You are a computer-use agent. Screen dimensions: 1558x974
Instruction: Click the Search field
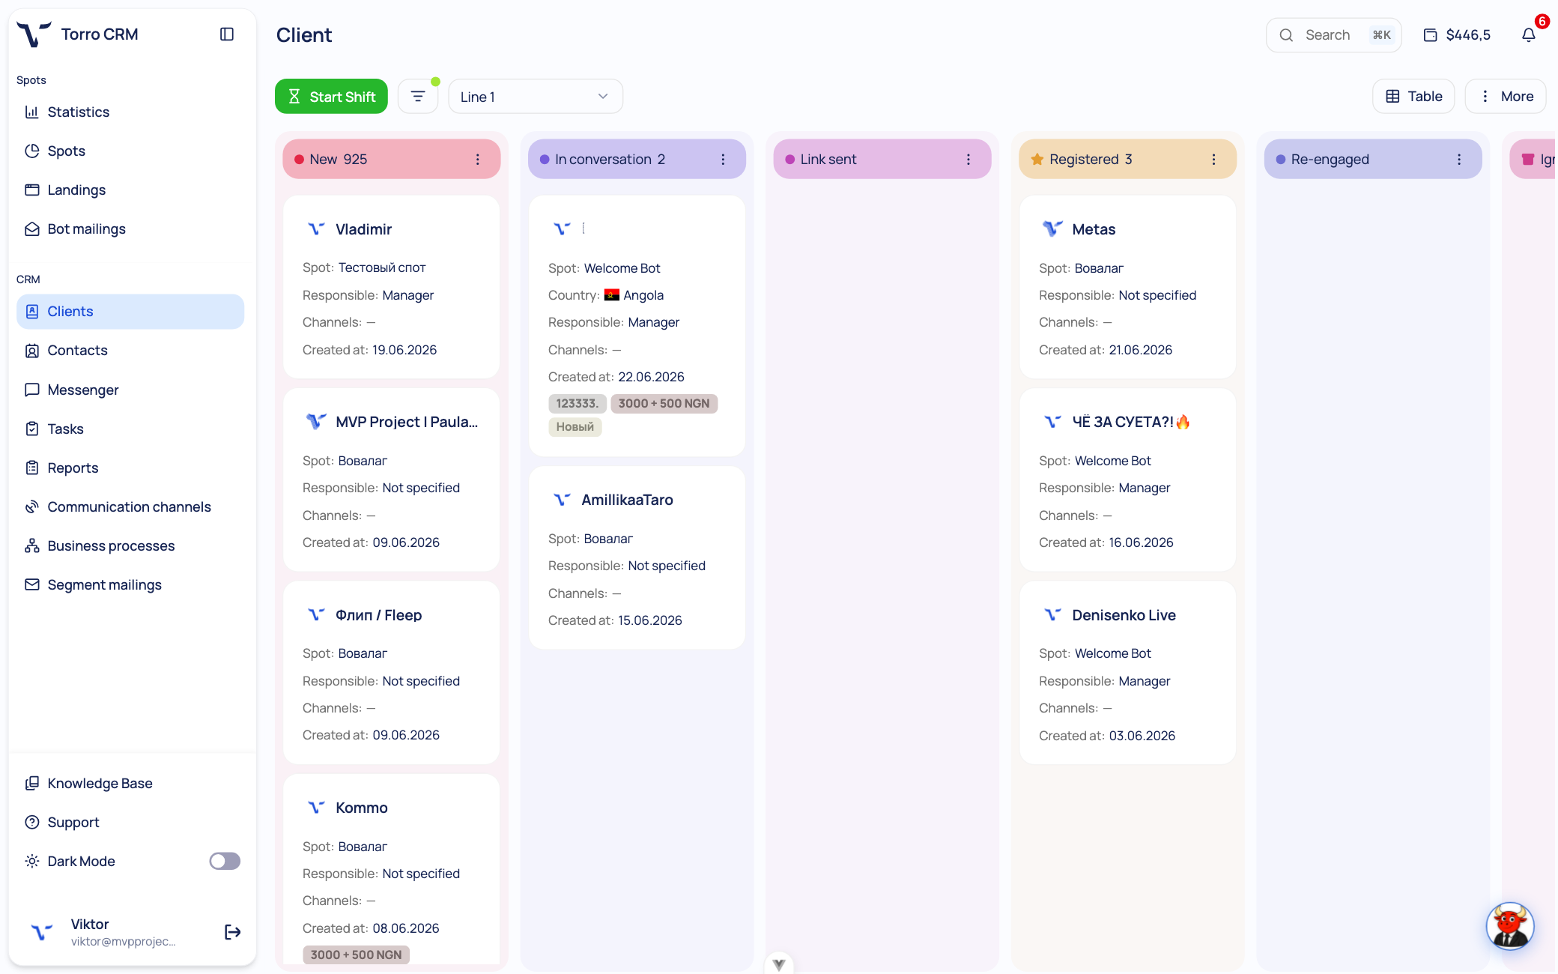tap(1333, 35)
